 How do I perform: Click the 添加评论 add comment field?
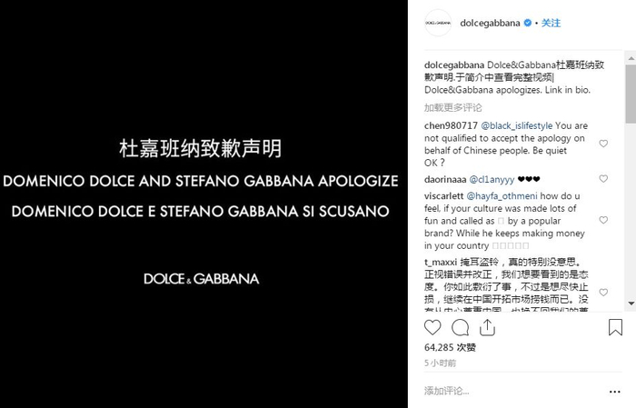coord(515,391)
